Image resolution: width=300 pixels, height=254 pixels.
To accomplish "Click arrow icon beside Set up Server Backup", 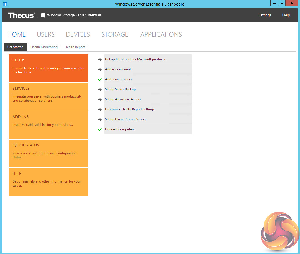I will click(100, 89).
